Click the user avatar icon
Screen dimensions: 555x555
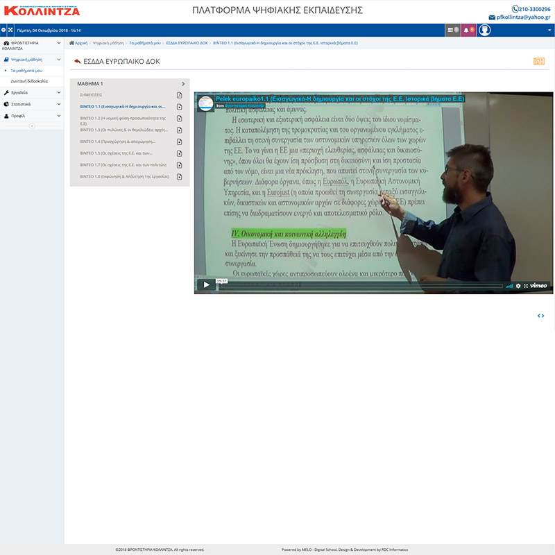pos(484,31)
